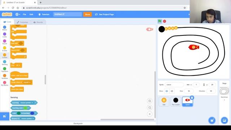
Task: Delete the cannon sprite with trash icon
Action: 192,98
